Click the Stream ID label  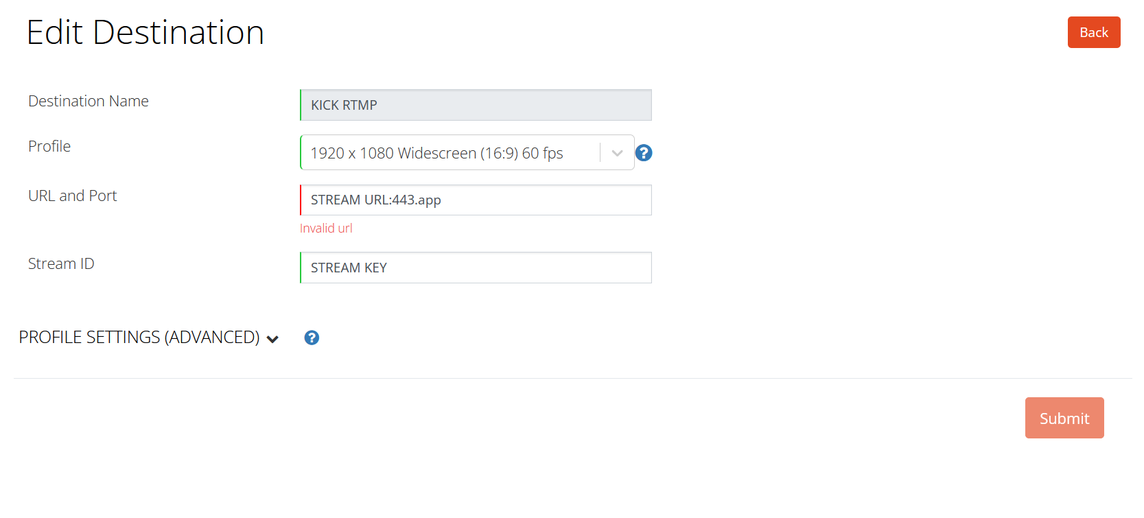(61, 263)
